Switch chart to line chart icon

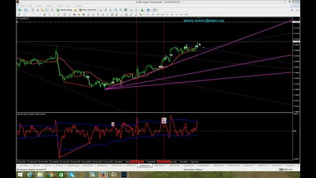tap(111, 10)
